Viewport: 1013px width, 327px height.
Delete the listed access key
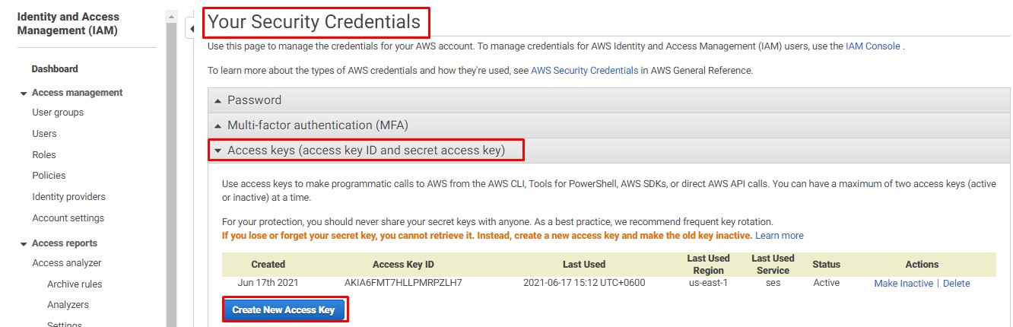[x=956, y=283]
